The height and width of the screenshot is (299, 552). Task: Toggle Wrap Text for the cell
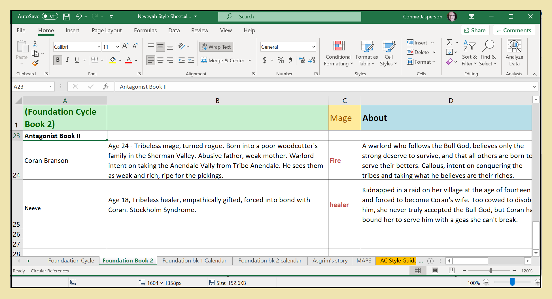pyautogui.click(x=216, y=47)
